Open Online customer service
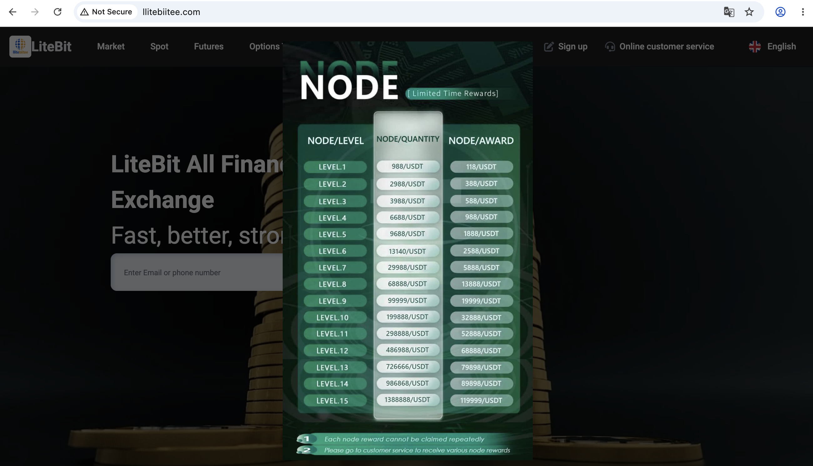The height and width of the screenshot is (466, 813). pos(666,46)
